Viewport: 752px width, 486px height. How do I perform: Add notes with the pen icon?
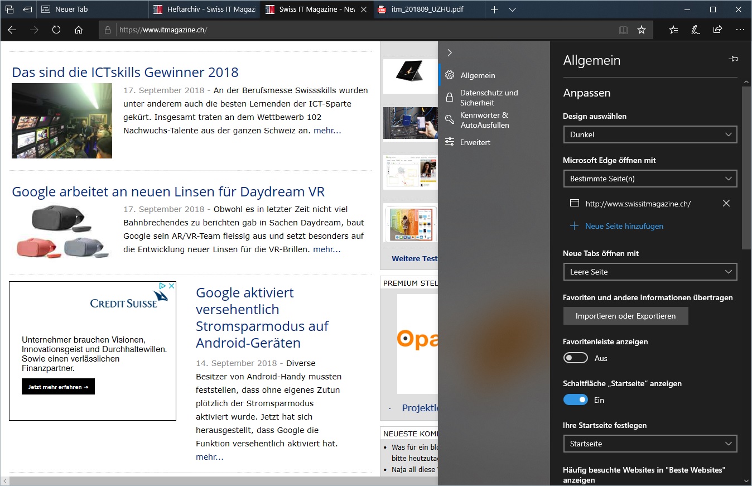click(x=696, y=30)
